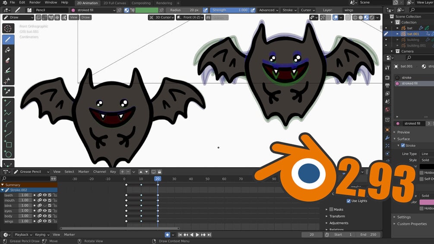Image resolution: width=434 pixels, height=244 pixels.
Task: Expand the bat object in outliner
Action: pos(397,28)
